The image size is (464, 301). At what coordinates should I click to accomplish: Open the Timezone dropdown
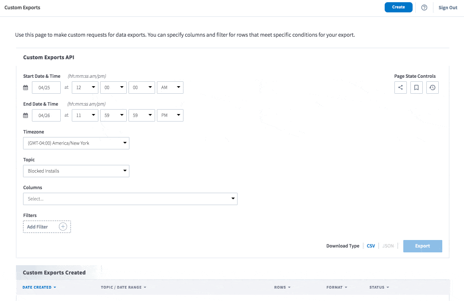click(x=76, y=143)
